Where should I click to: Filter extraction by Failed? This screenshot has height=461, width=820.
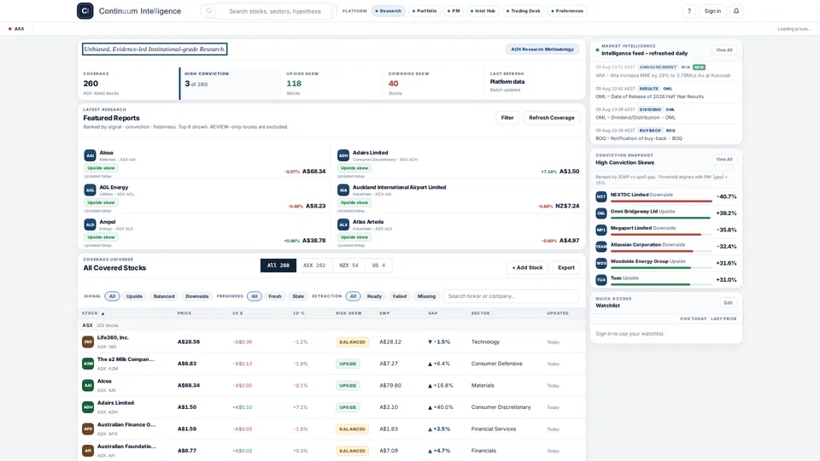(x=400, y=296)
